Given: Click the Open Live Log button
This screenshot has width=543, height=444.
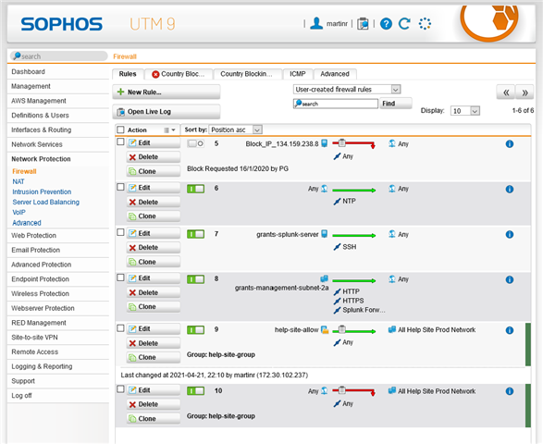Looking at the screenshot, I should (167, 112).
